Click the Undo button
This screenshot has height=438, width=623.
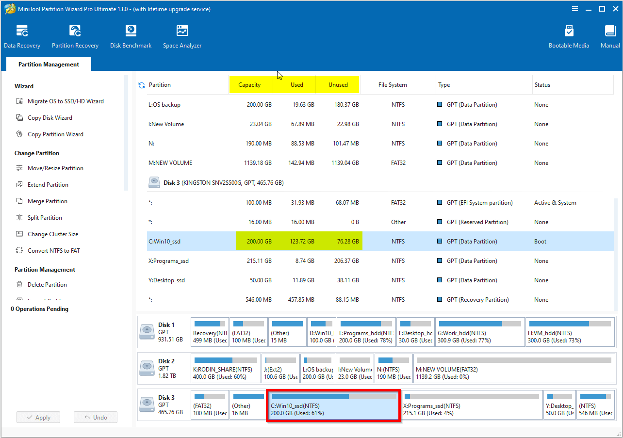click(x=95, y=417)
